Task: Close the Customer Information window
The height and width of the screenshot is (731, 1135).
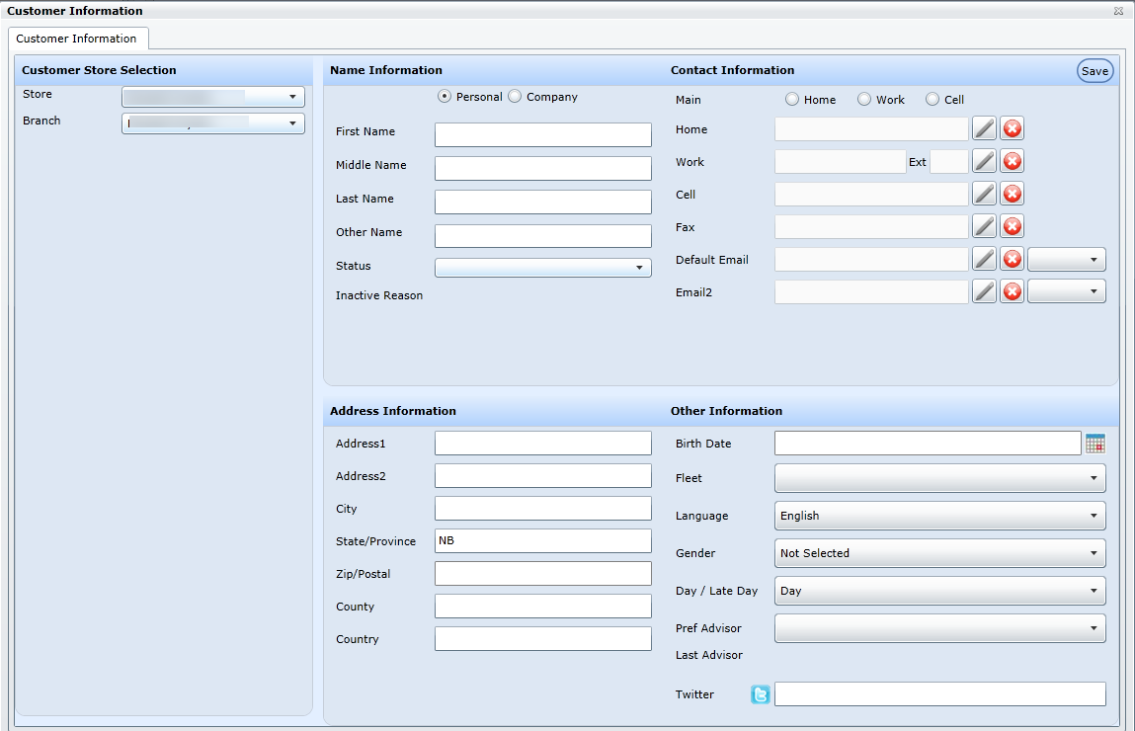Action: 1118,11
